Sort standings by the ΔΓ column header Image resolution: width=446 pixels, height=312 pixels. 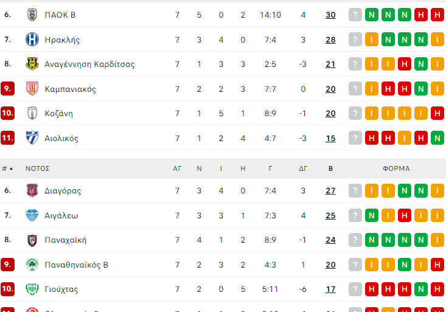(x=303, y=168)
